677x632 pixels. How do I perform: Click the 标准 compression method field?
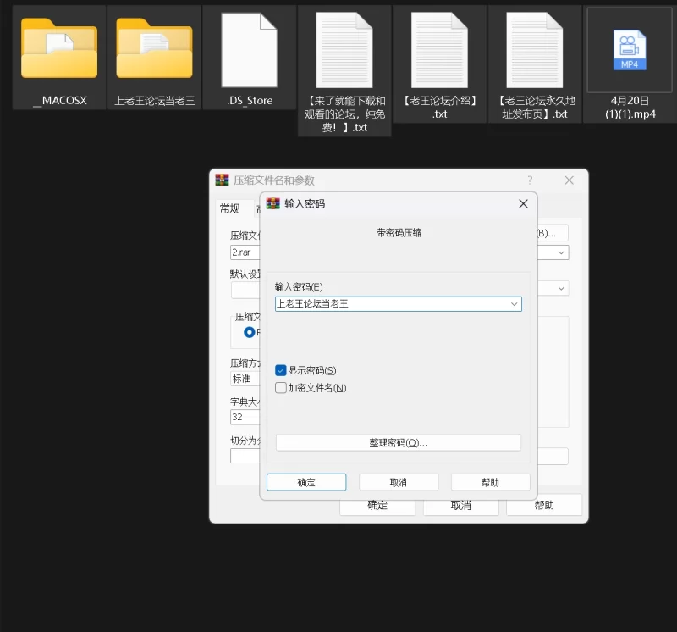point(245,379)
